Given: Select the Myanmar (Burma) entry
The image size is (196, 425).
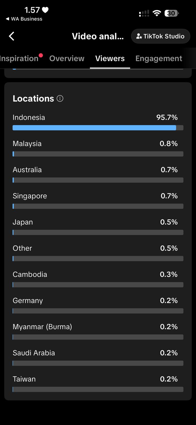Looking at the screenshot, I should click(x=42, y=327).
